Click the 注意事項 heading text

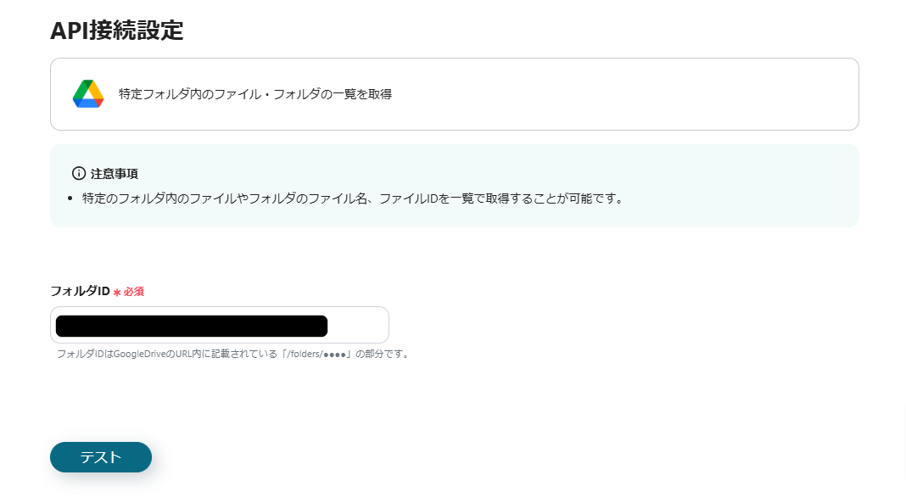click(115, 173)
